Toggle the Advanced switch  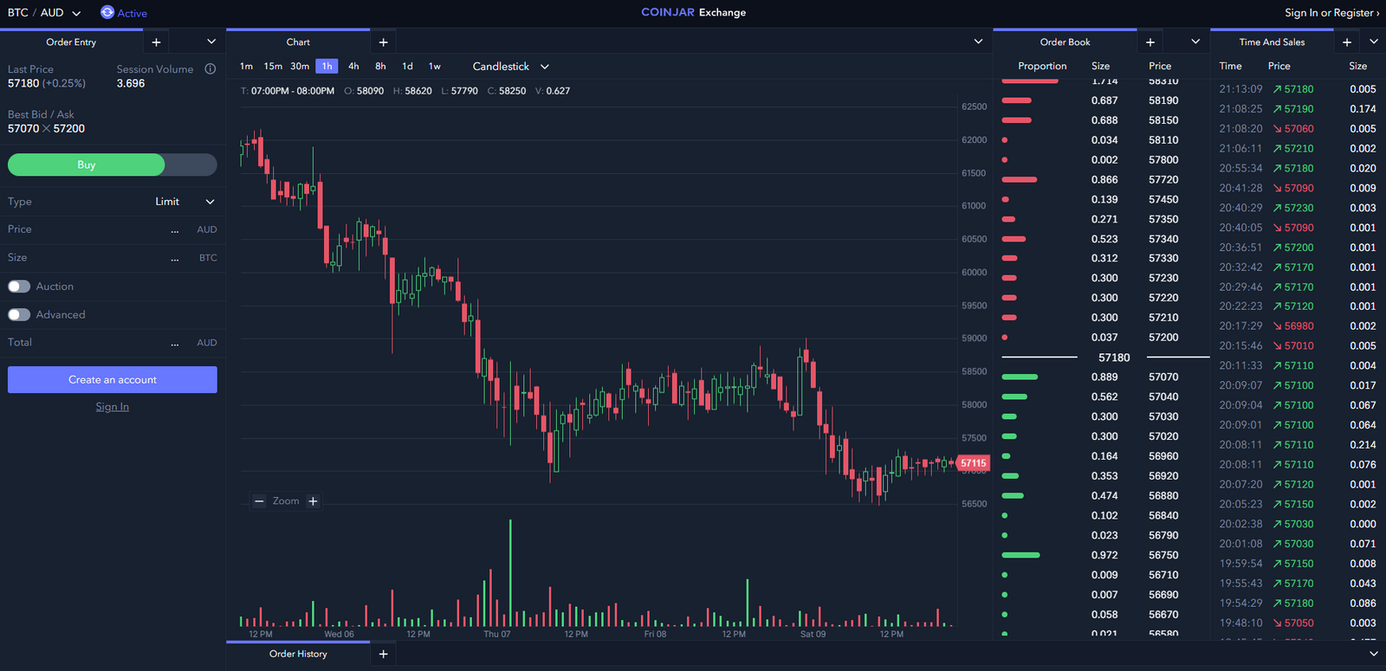[19, 315]
